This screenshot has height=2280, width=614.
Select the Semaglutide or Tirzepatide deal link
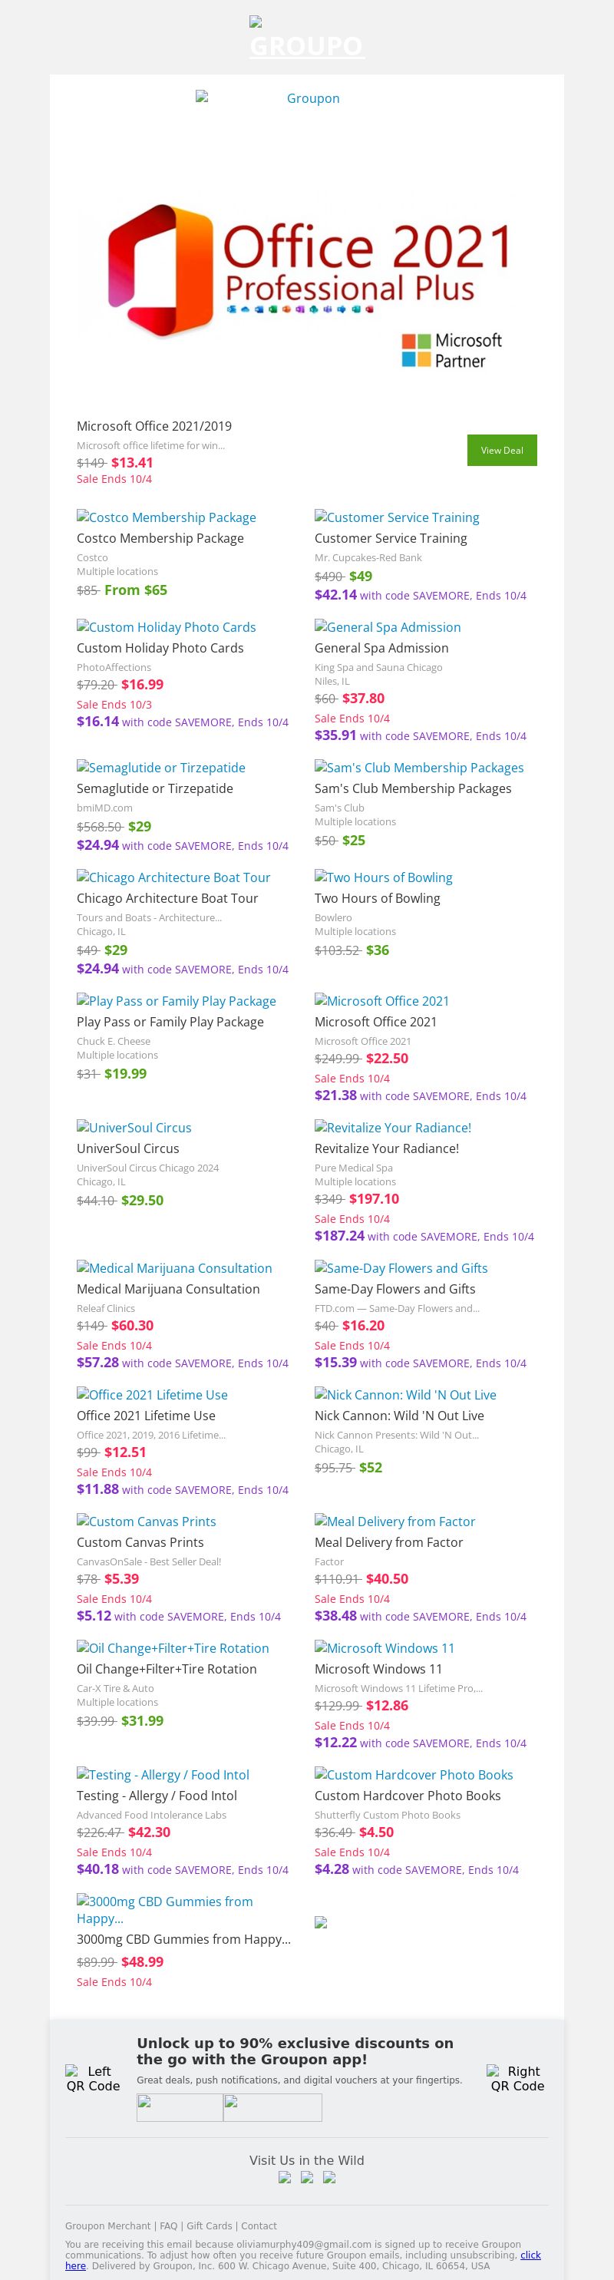click(x=161, y=768)
